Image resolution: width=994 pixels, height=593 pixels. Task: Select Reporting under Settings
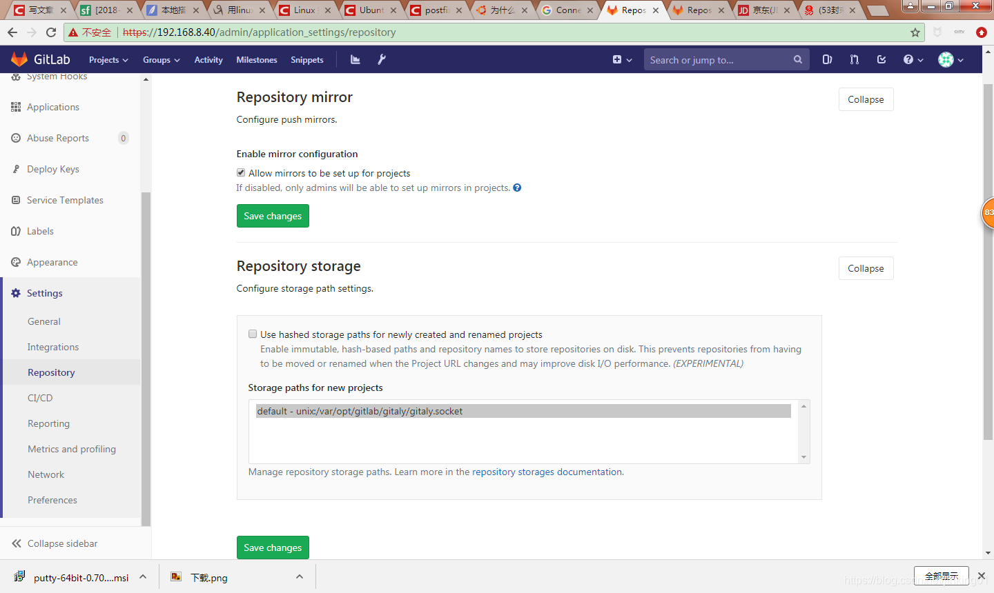point(48,423)
